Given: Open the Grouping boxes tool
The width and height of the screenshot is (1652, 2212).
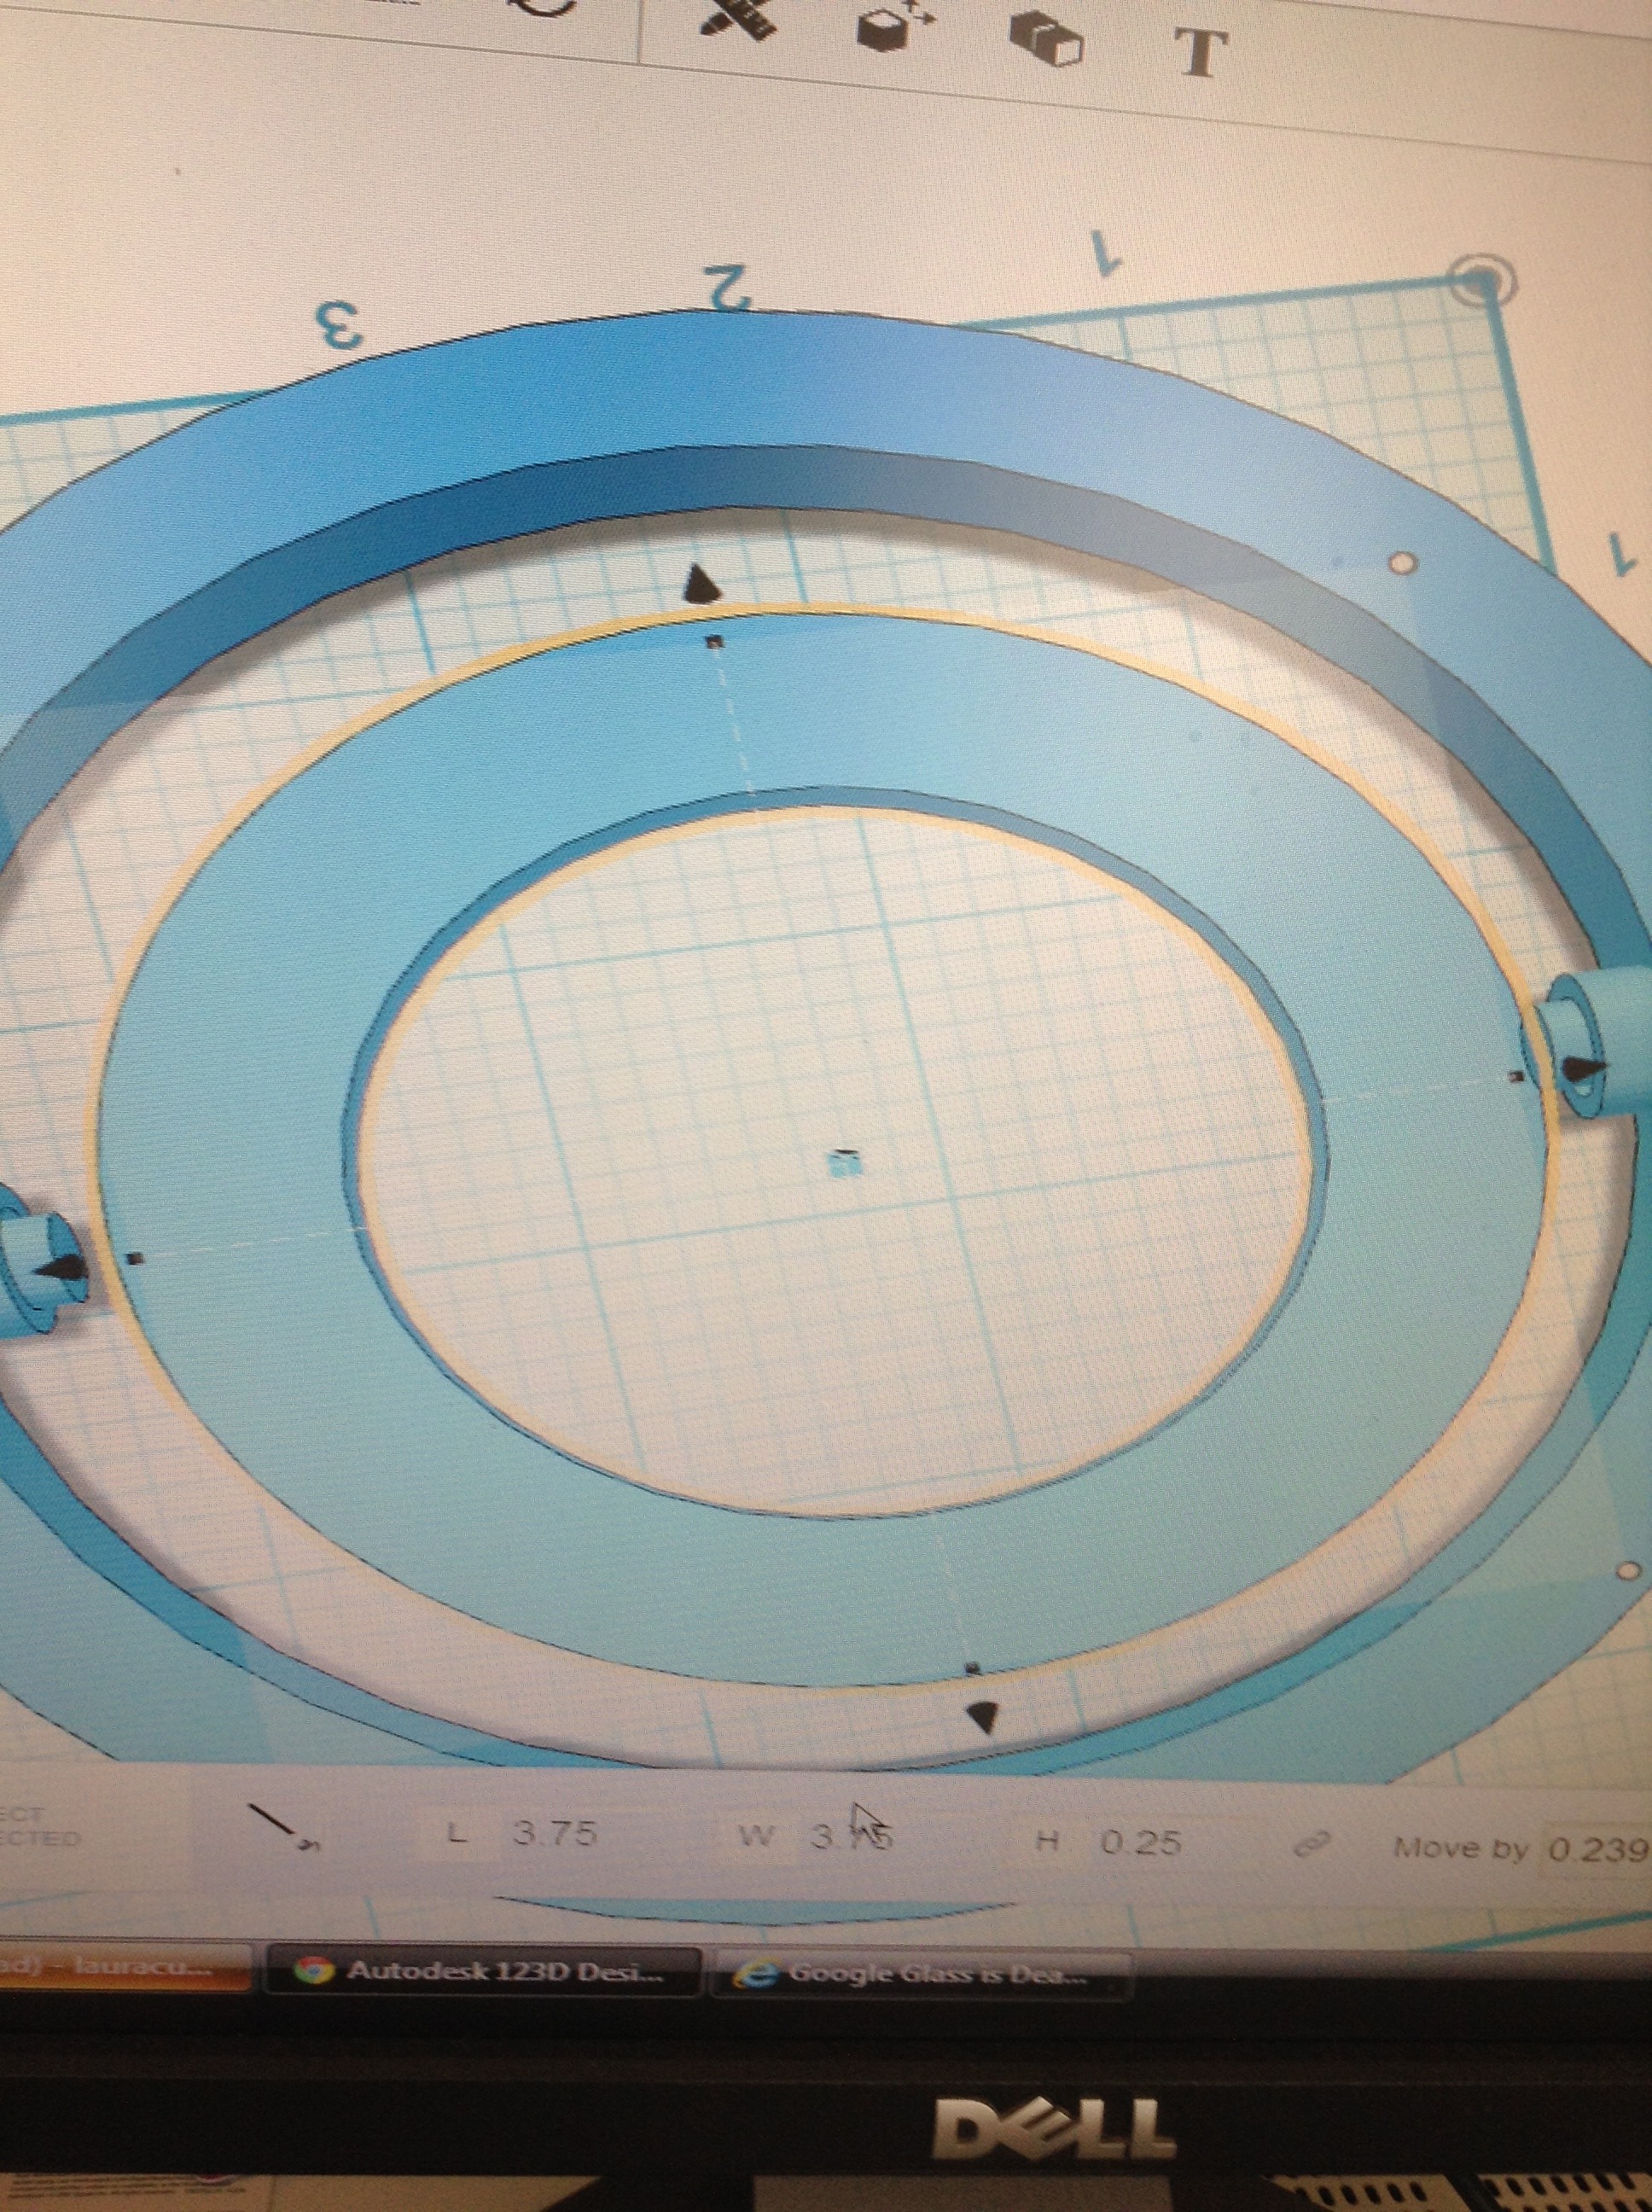Looking at the screenshot, I should pyautogui.click(x=1047, y=41).
